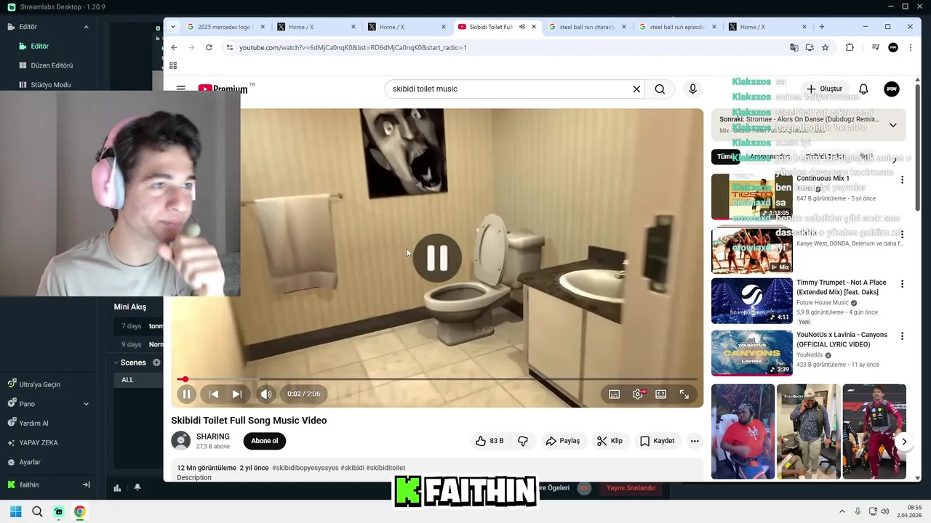Image resolution: width=931 pixels, height=523 pixels.
Task: Click the Paylaş share button
Action: click(563, 441)
